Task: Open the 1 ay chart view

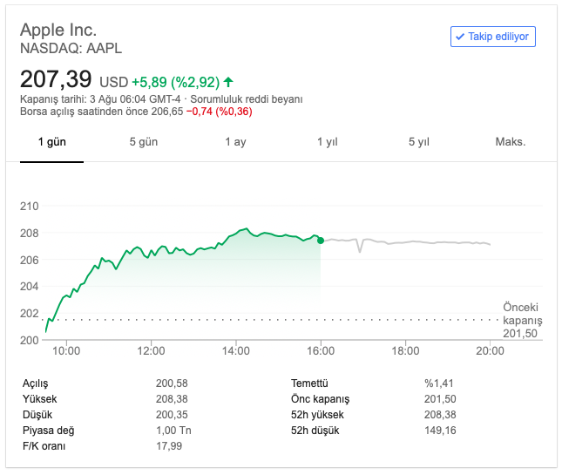Action: (x=235, y=142)
